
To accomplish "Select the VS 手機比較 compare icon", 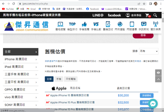I will pyautogui.click(x=96, y=26).
